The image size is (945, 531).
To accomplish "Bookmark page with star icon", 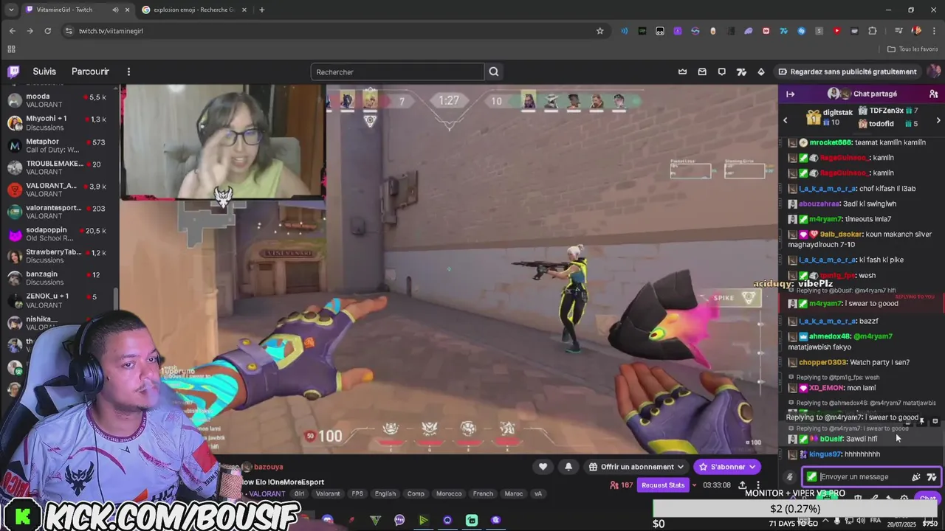I will [x=600, y=31].
